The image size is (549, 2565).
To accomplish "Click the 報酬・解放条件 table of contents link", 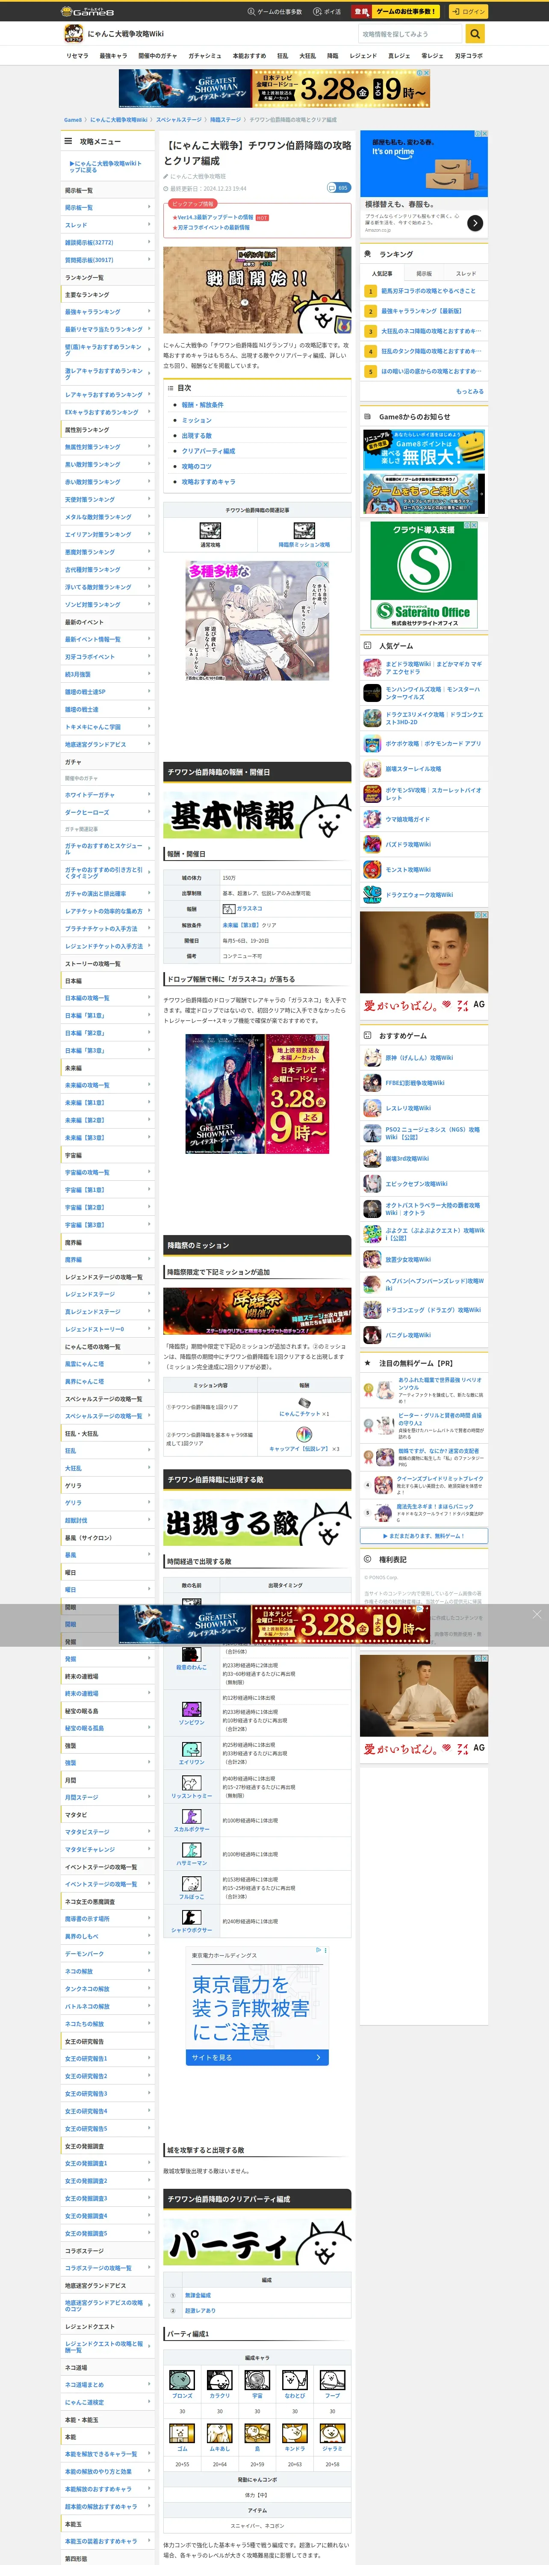I will [x=202, y=405].
